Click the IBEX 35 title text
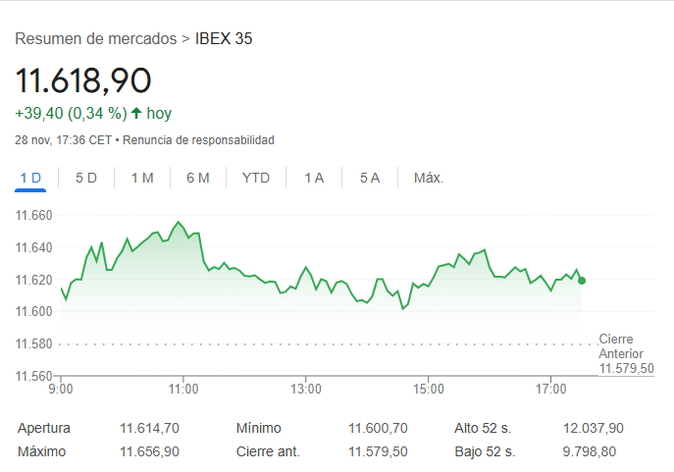This screenshot has width=674, height=472. pyautogui.click(x=224, y=38)
